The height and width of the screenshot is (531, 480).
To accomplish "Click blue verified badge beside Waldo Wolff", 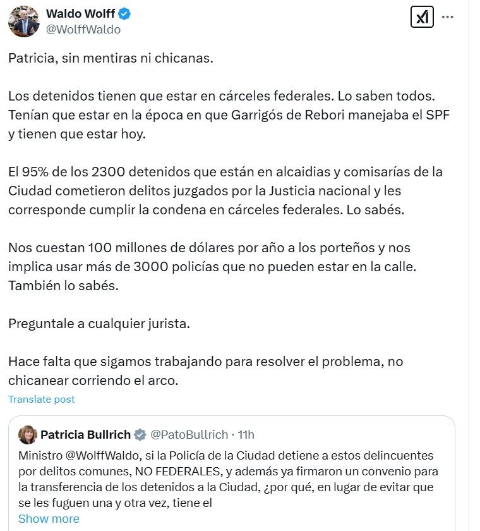I will pos(125,13).
